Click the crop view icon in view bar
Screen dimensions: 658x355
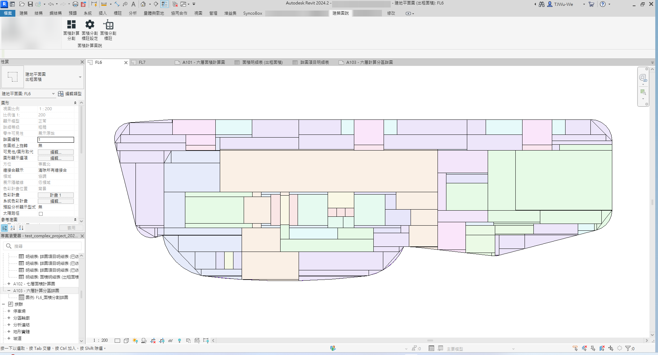[x=153, y=341]
